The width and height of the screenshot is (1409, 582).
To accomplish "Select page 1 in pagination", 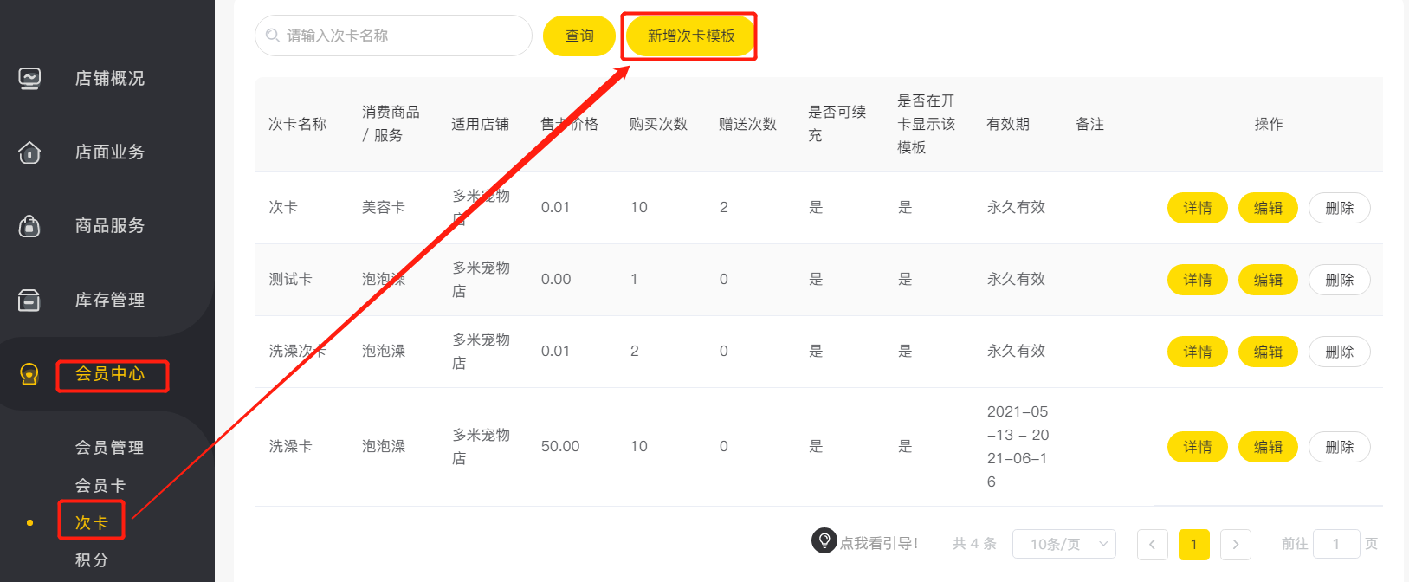I will (1194, 544).
